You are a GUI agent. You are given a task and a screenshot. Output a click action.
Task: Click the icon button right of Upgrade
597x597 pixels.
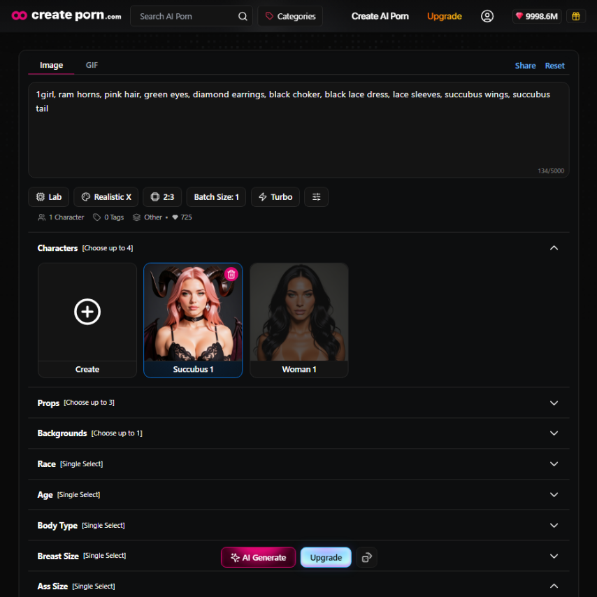tap(366, 557)
